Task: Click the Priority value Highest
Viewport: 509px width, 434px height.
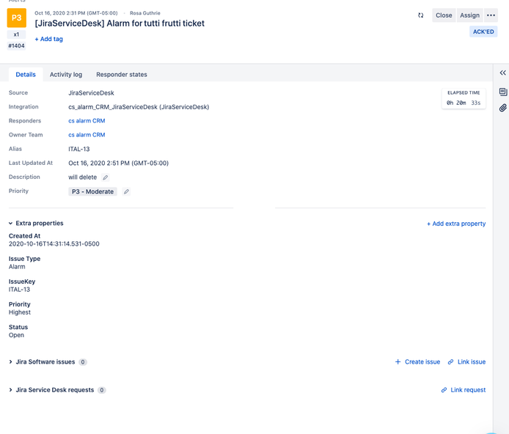Action: coord(20,312)
